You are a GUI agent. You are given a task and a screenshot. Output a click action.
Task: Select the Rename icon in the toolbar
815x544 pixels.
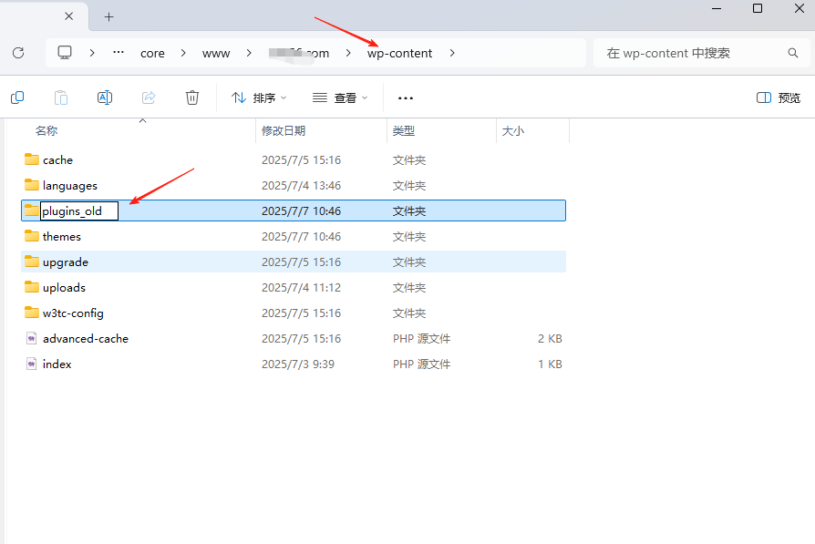coord(104,98)
